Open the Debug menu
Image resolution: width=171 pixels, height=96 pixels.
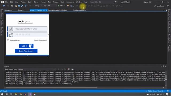pos(36,2)
